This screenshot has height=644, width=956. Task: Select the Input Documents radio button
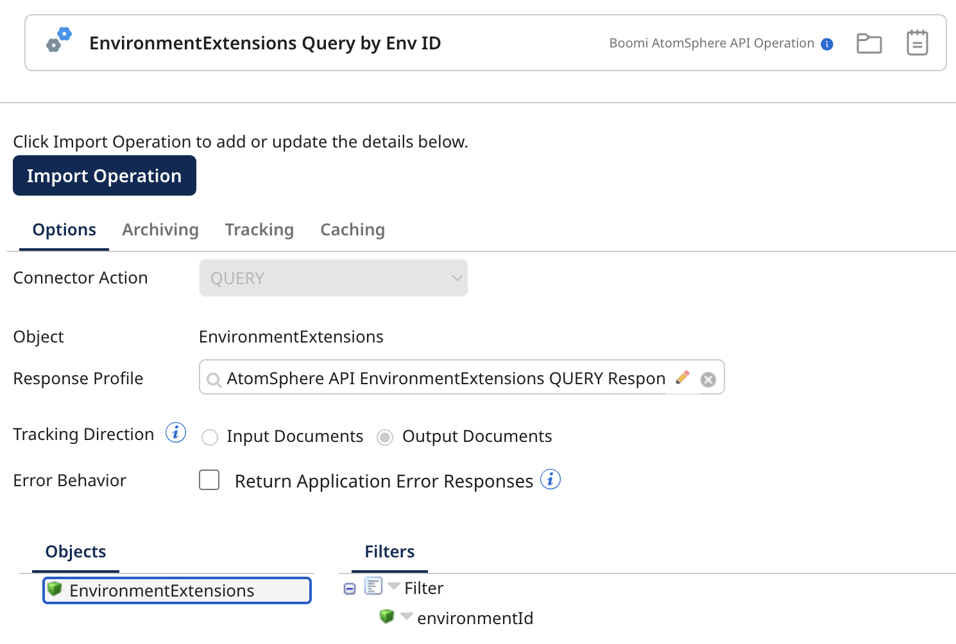pos(209,437)
